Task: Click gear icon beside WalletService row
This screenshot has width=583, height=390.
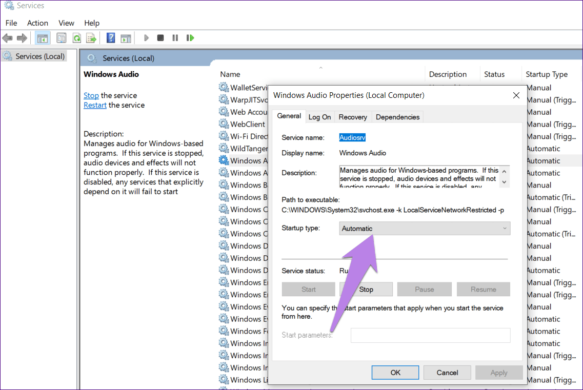Action: [224, 87]
